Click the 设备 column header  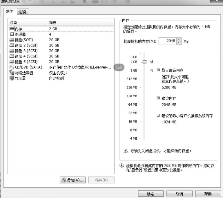[x=14, y=23]
